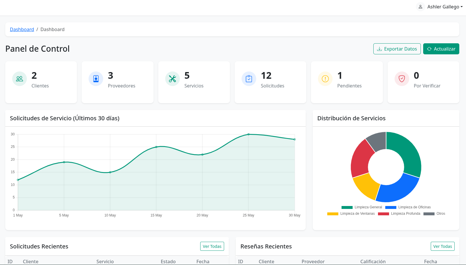466x265 pixels.
Task: Toggle Limpieza Profunda legend swatch
Action: coord(383,214)
